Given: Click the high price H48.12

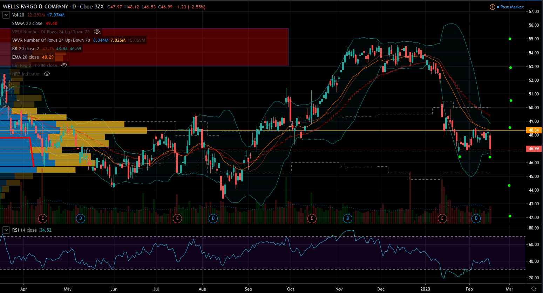Looking at the screenshot, I should click(x=132, y=7).
